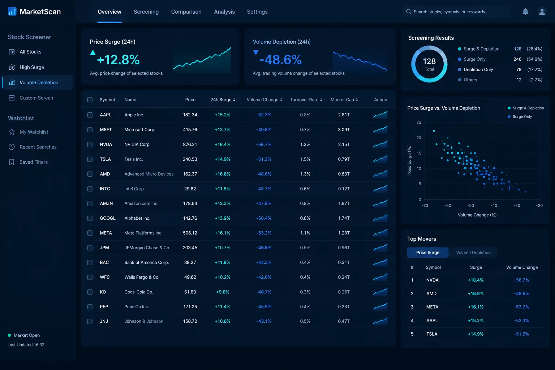
Task: Sort by the Market Cap column
Action: point(344,100)
